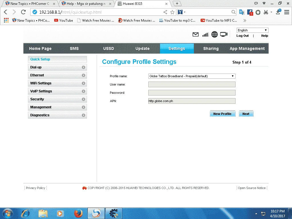Open the language English dropdown
This screenshot has height=219, width=292.
(252, 30)
